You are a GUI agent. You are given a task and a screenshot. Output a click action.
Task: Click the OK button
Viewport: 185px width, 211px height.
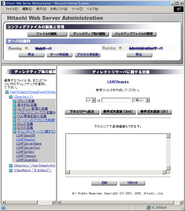point(104,183)
